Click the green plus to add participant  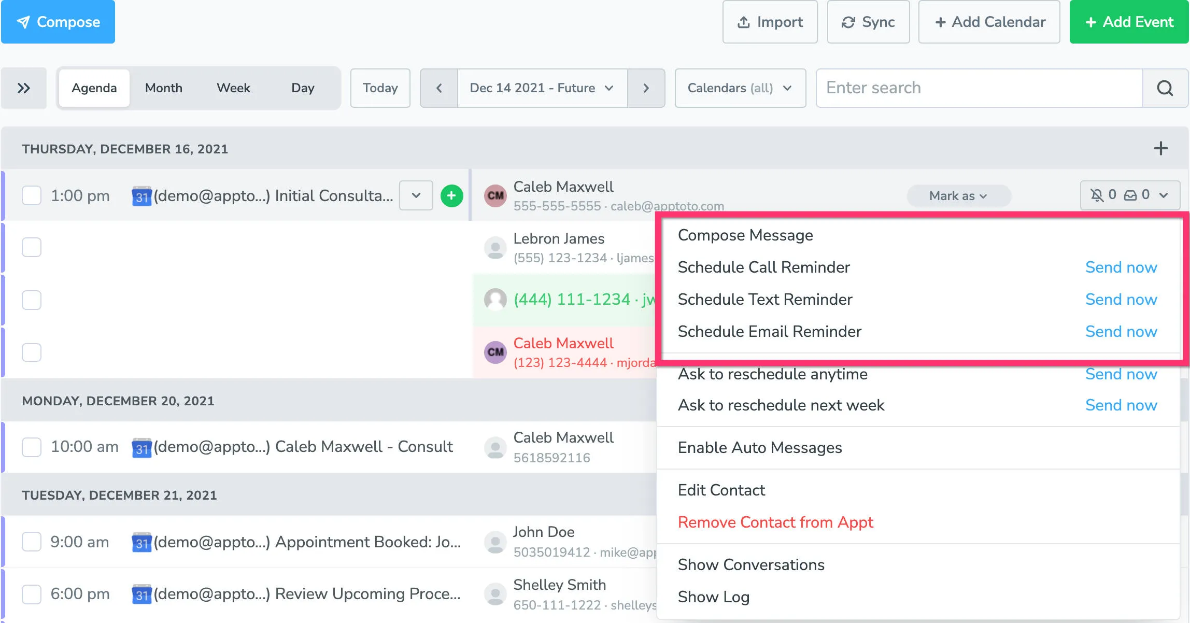click(x=451, y=195)
